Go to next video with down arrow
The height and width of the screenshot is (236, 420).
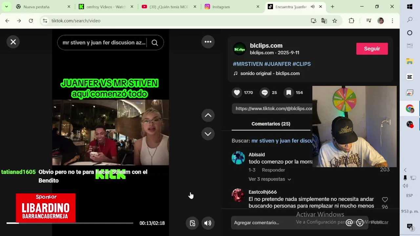(208, 134)
